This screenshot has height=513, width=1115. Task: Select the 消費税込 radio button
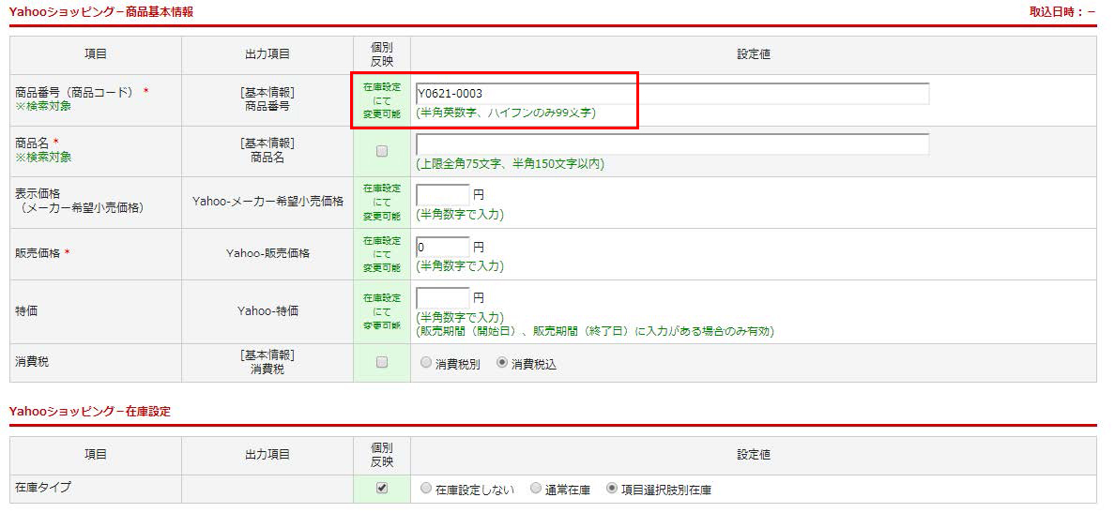(502, 363)
